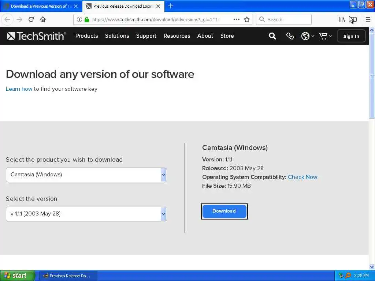Screen dimensions: 375x281
Task: Click the 'Released: 2003 May 28' text
Action: (x=233, y=168)
